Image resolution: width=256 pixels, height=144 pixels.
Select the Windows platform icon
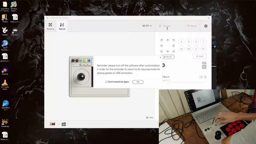click(64, 124)
